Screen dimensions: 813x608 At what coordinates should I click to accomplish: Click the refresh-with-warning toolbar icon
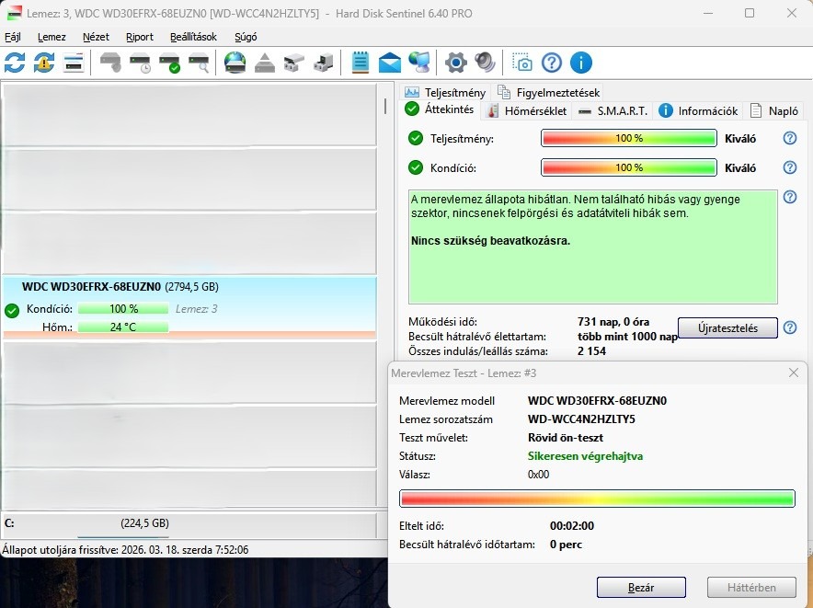click(44, 63)
